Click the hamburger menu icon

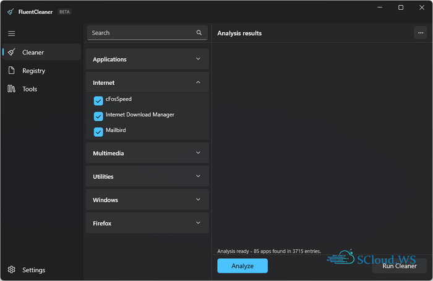click(11, 33)
